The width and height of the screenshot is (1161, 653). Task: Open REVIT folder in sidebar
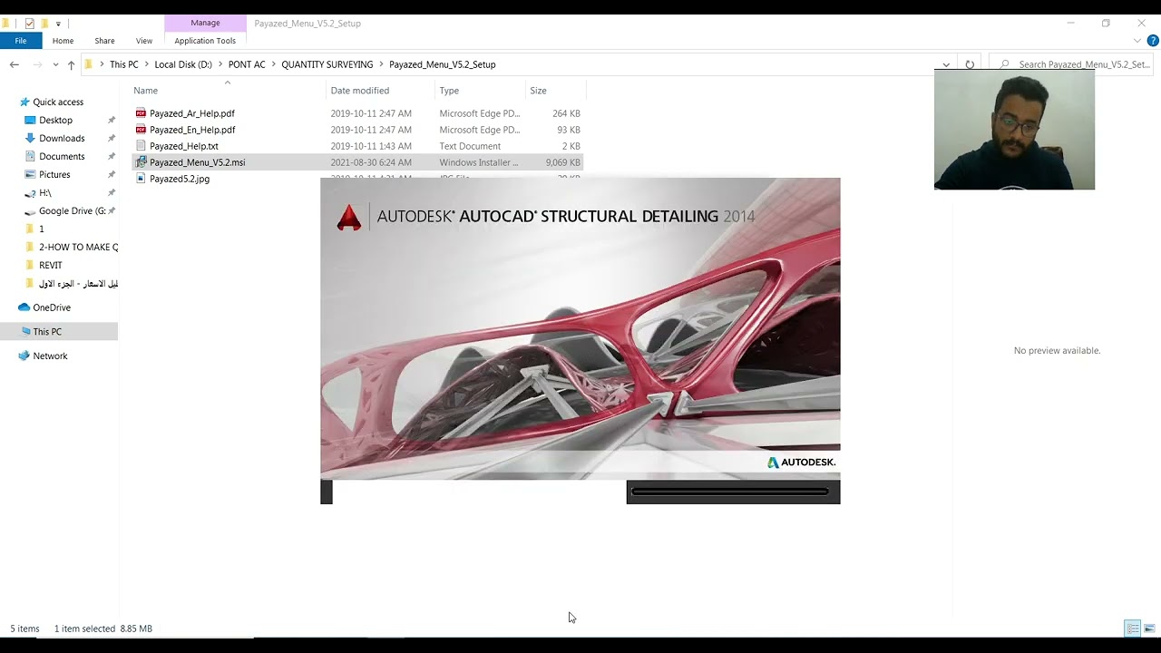click(51, 266)
